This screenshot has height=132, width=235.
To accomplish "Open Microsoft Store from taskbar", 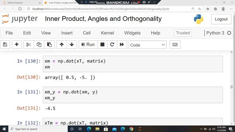I will coord(106,129).
